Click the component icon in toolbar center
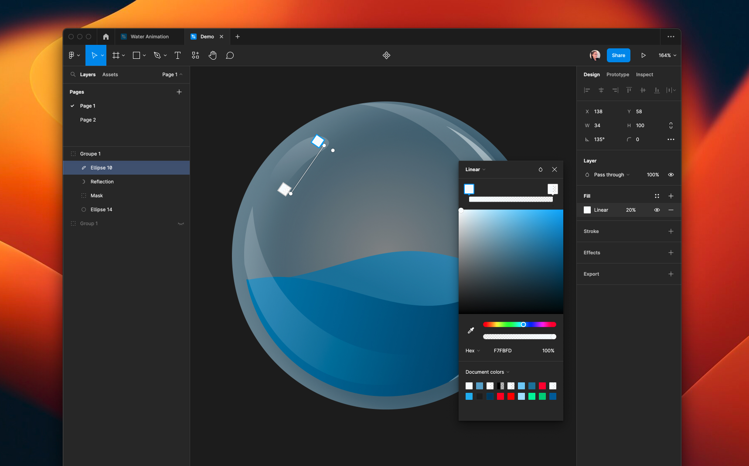The width and height of the screenshot is (749, 466). click(386, 55)
